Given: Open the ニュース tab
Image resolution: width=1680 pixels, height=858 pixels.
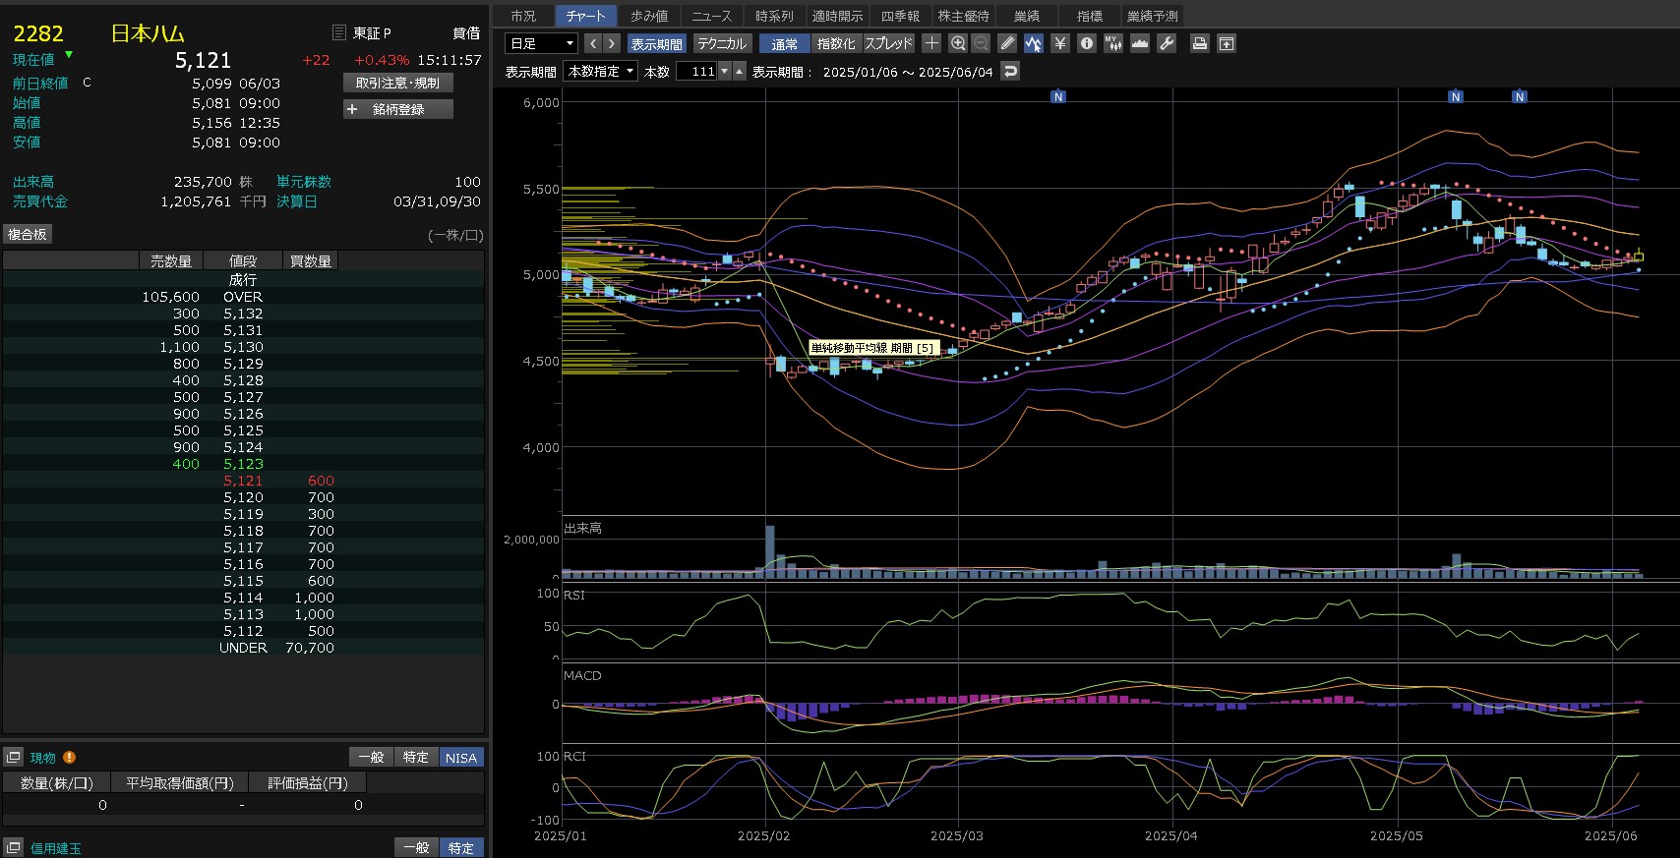Looking at the screenshot, I should 712,16.
